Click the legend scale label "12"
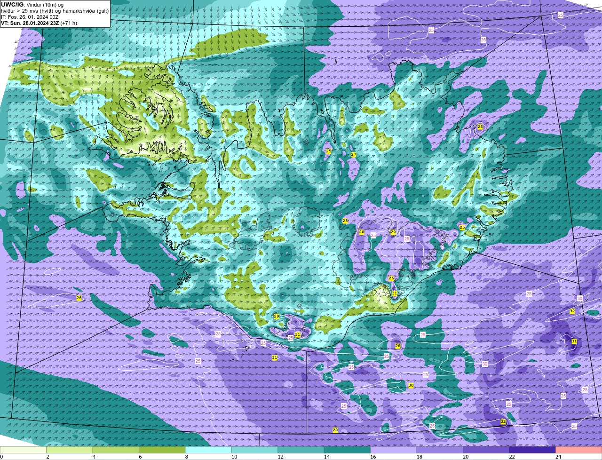 pyautogui.click(x=280, y=457)
